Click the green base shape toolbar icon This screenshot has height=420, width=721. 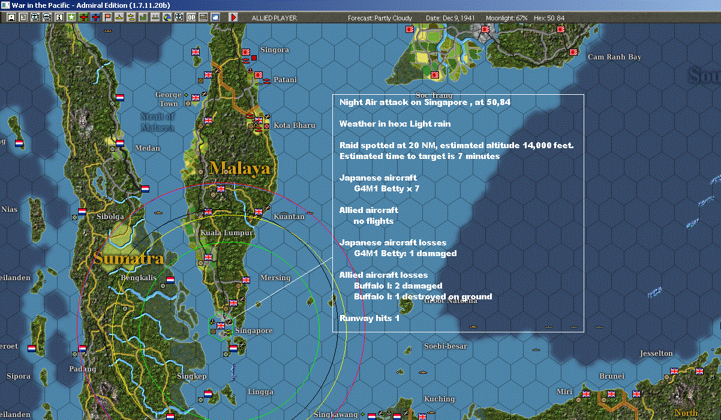pos(143,17)
